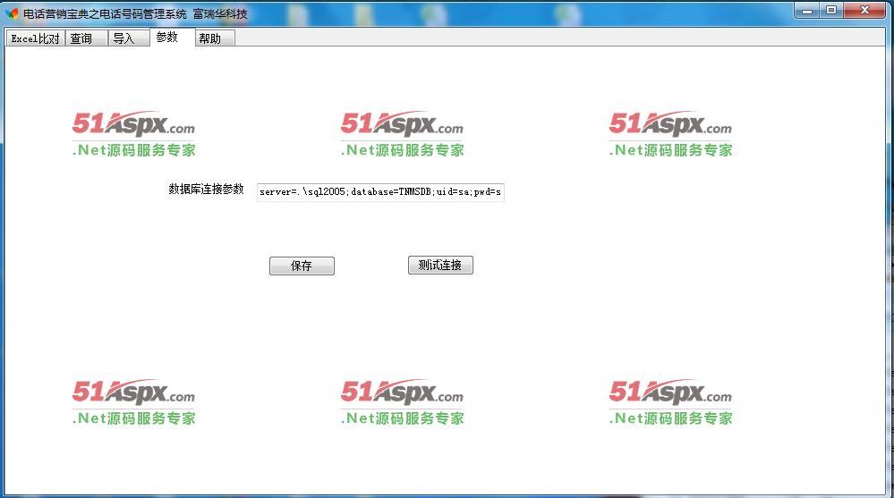Click the 测试连接 button

[440, 265]
